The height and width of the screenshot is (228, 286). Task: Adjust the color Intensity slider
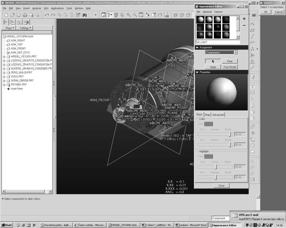(x=215, y=134)
